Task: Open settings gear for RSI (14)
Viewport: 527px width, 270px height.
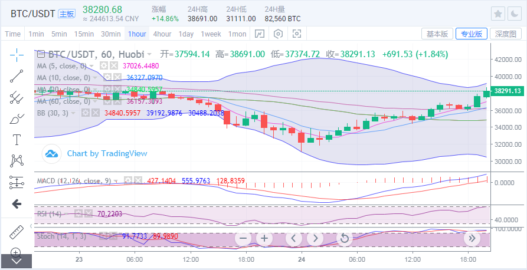Action: [x=78, y=213]
